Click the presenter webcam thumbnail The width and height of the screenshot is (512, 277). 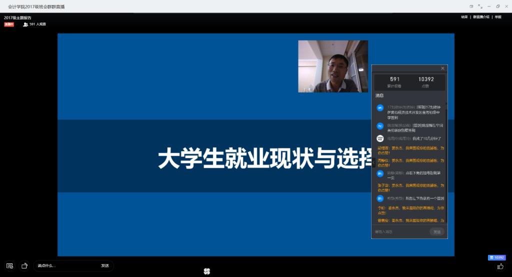333,66
